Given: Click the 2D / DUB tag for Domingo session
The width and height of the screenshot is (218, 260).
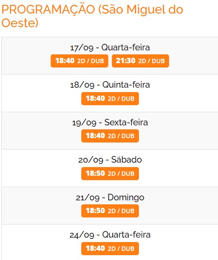Looking at the screenshot, I should 121,211.
